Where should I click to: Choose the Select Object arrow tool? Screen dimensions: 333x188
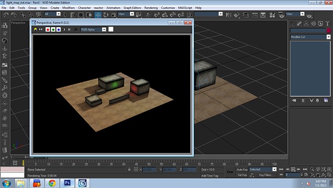[x=65, y=15]
